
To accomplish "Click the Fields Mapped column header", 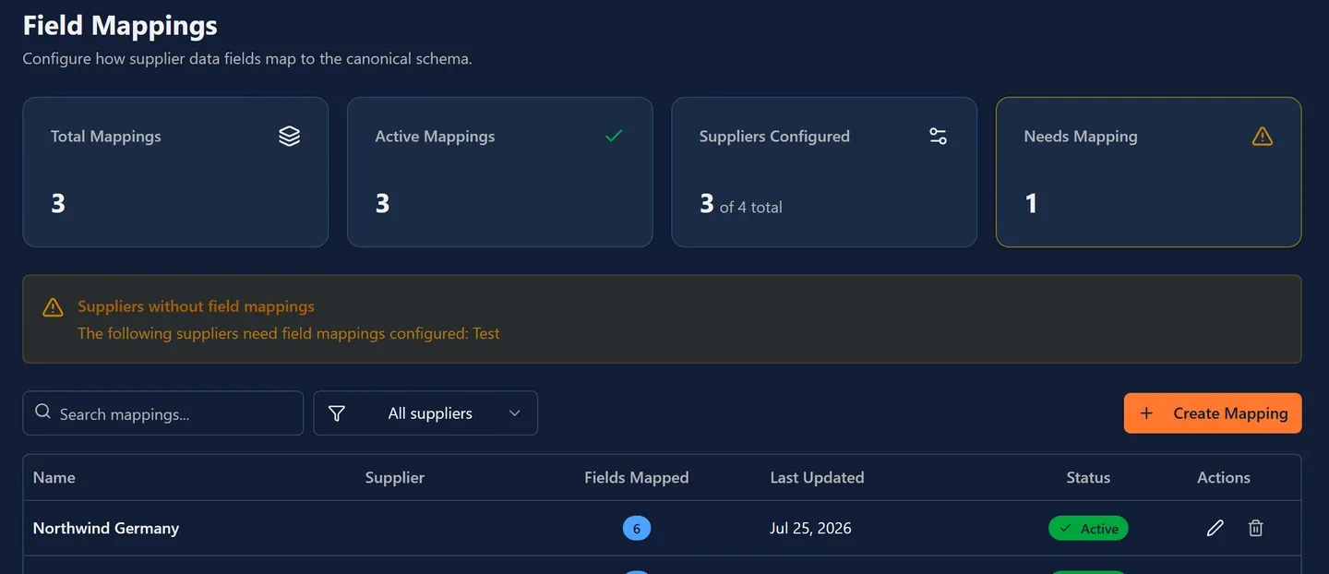I will [x=637, y=478].
